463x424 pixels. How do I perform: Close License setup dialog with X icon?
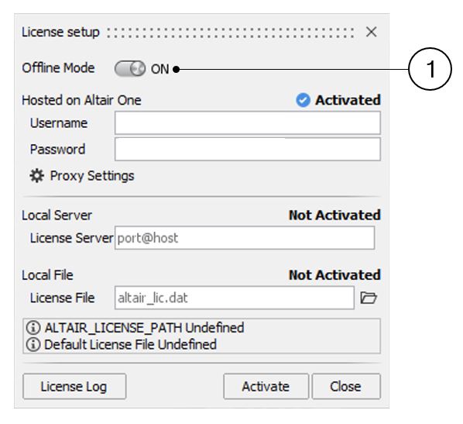pos(371,32)
